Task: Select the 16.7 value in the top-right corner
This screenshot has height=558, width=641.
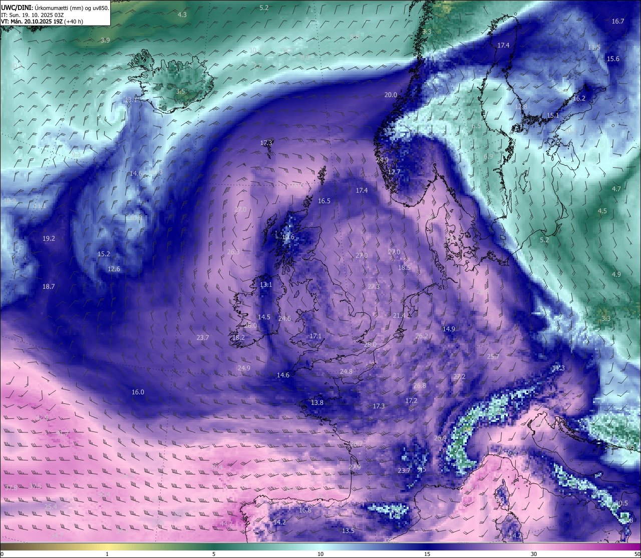Action: coord(618,22)
